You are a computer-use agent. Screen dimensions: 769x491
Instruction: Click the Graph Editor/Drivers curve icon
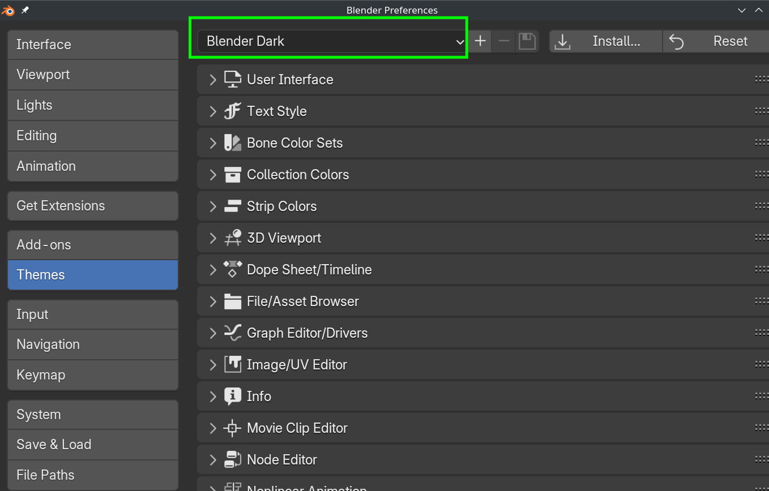233,333
